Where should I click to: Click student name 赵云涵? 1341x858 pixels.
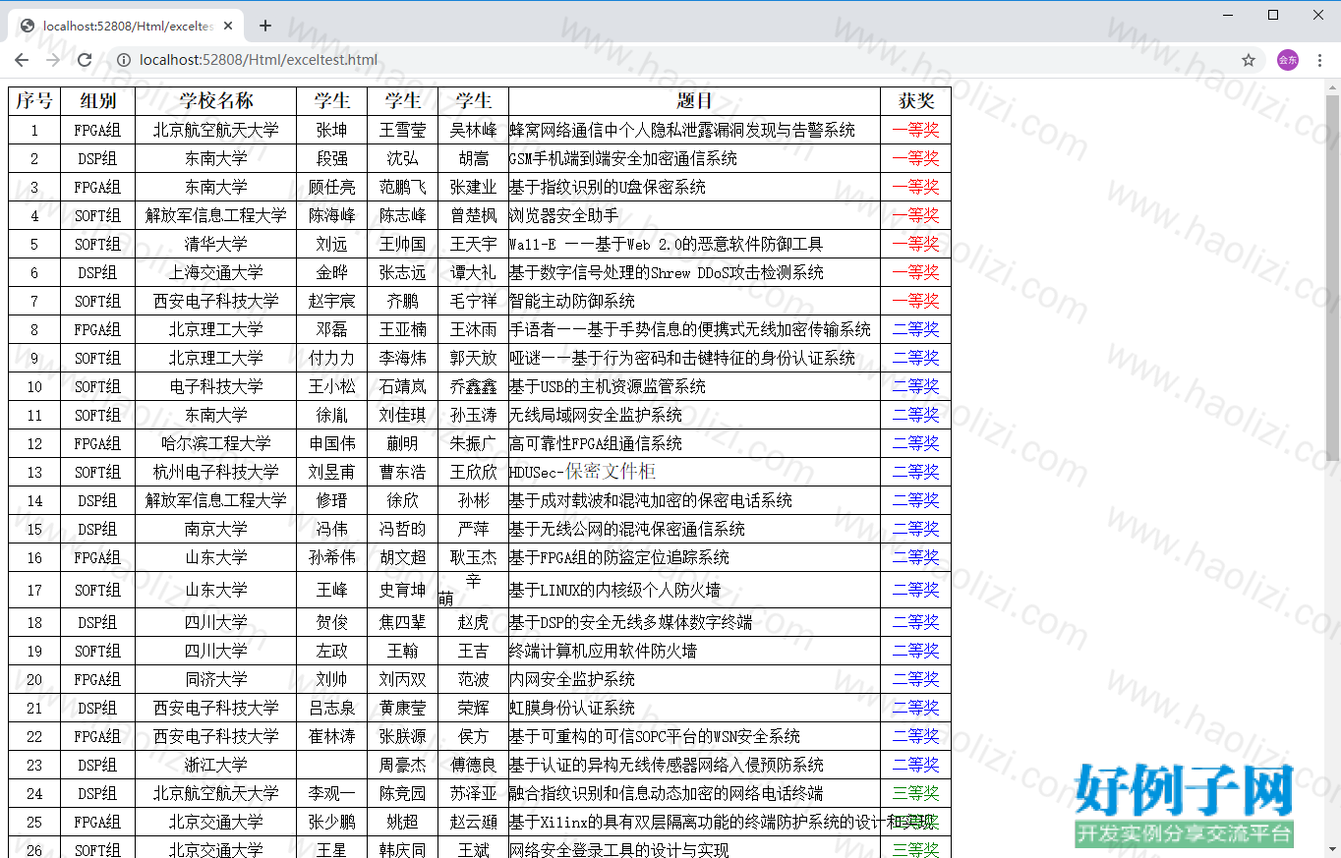[x=474, y=822]
